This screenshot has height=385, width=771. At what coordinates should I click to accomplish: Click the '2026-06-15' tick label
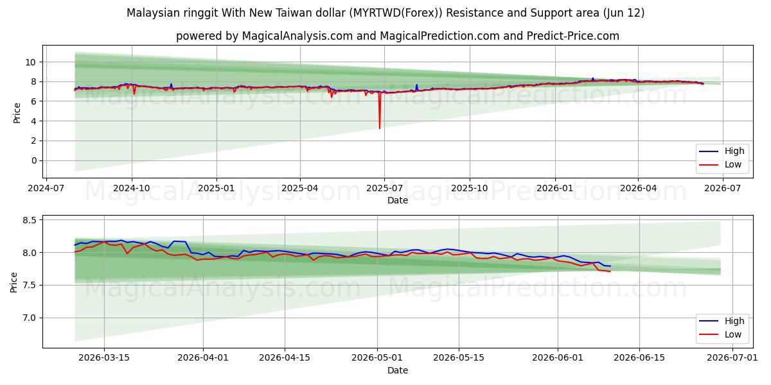tap(639, 359)
